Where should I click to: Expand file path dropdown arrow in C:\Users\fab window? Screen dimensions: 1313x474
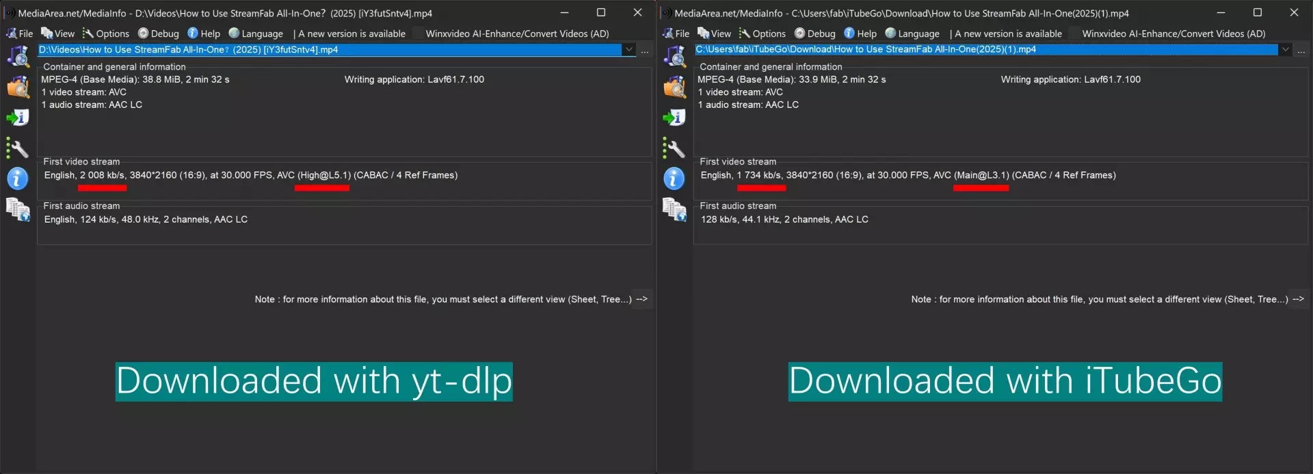1285,50
